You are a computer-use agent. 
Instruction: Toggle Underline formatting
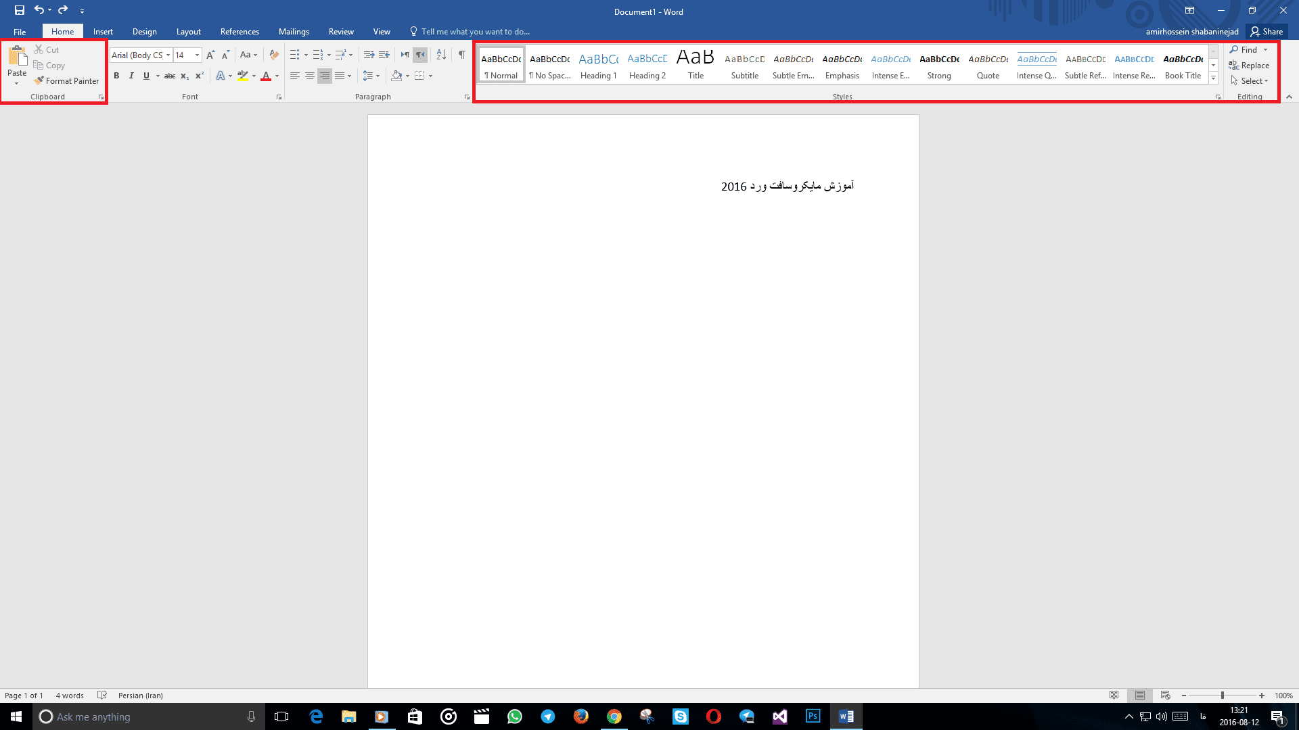click(x=146, y=76)
